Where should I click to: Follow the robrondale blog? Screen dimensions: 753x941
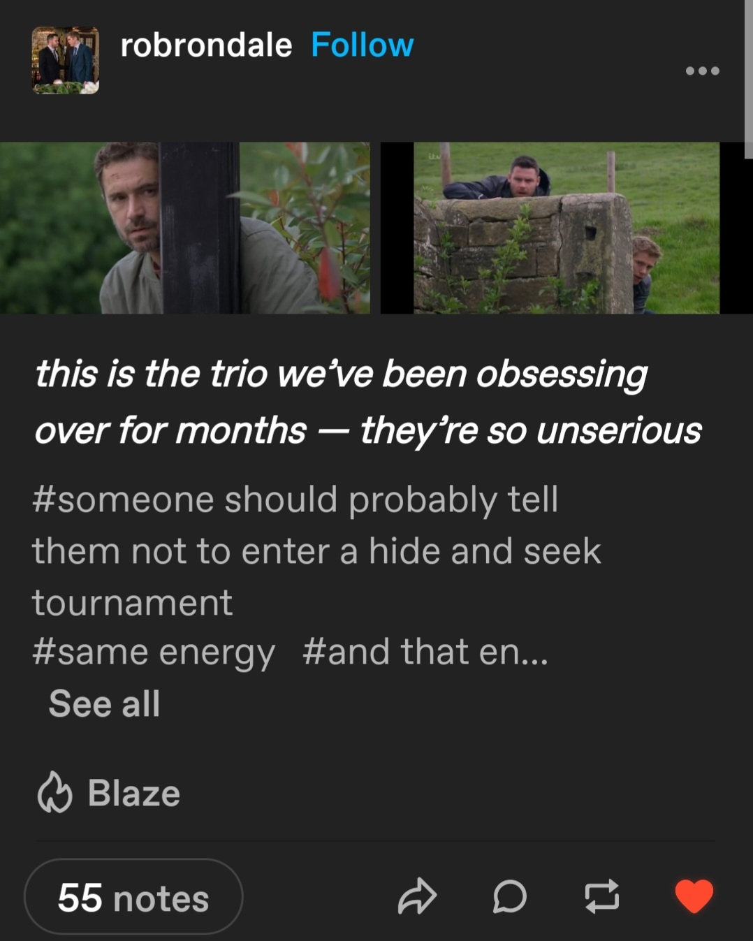(x=362, y=45)
